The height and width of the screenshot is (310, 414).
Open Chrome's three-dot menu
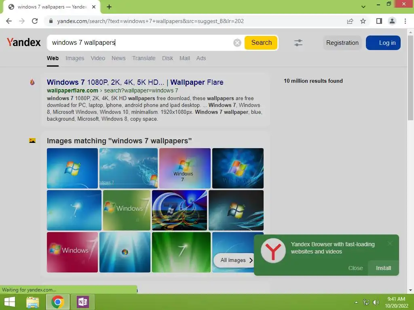point(405,21)
